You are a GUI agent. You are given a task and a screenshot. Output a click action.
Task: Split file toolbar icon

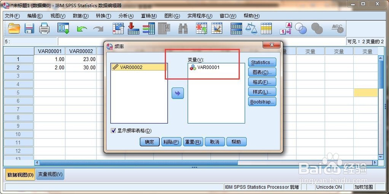236,28
